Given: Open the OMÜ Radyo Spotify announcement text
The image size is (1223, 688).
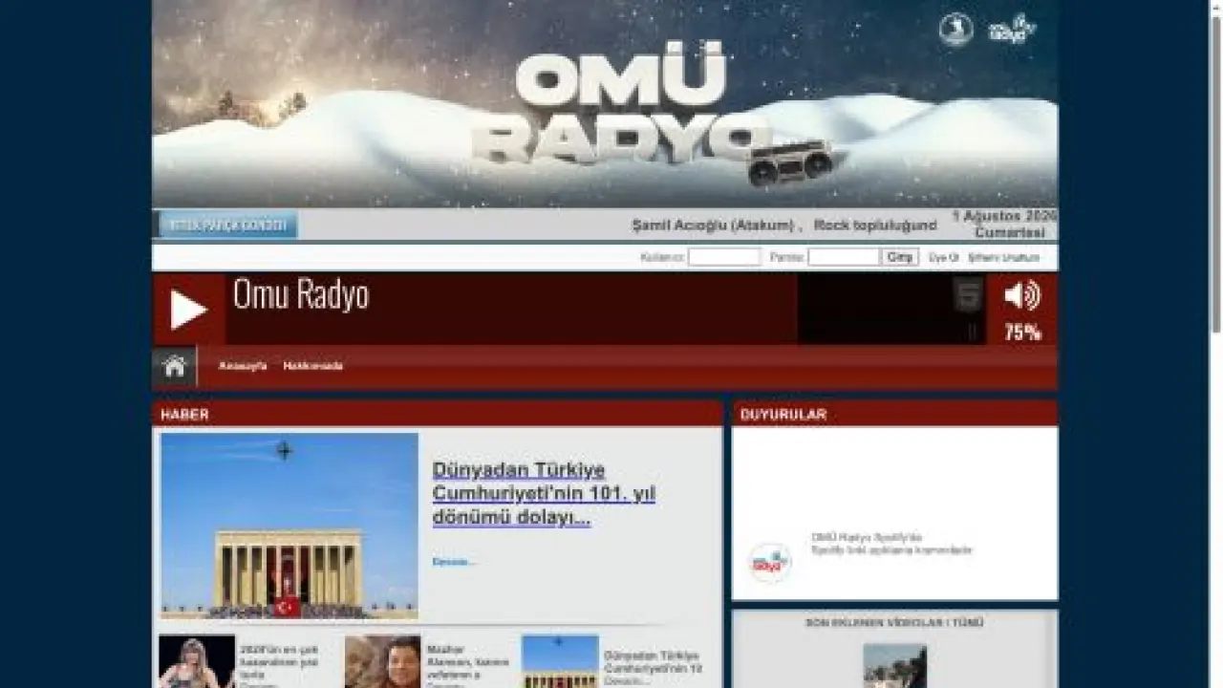Looking at the screenshot, I should [x=891, y=544].
